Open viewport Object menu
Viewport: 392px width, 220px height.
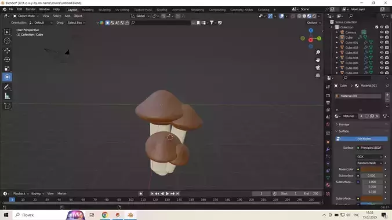(78, 16)
